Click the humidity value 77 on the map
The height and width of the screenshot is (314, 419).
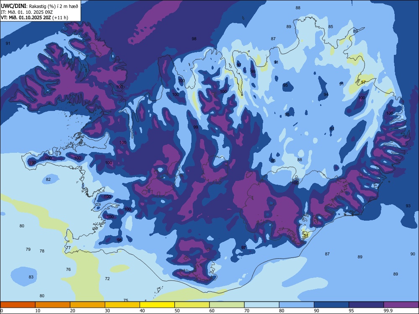(x=68, y=247)
